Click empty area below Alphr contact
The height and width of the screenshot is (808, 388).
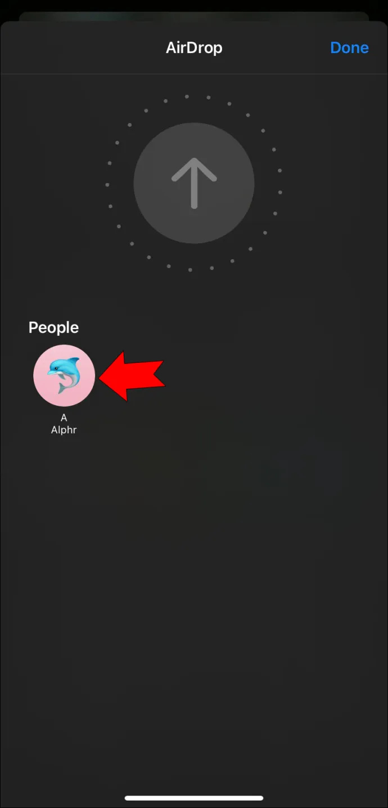pos(194,592)
